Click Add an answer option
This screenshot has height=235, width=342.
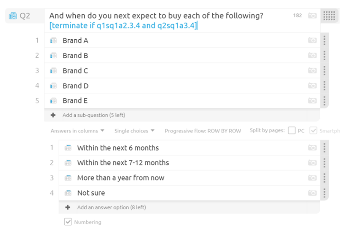(111, 207)
